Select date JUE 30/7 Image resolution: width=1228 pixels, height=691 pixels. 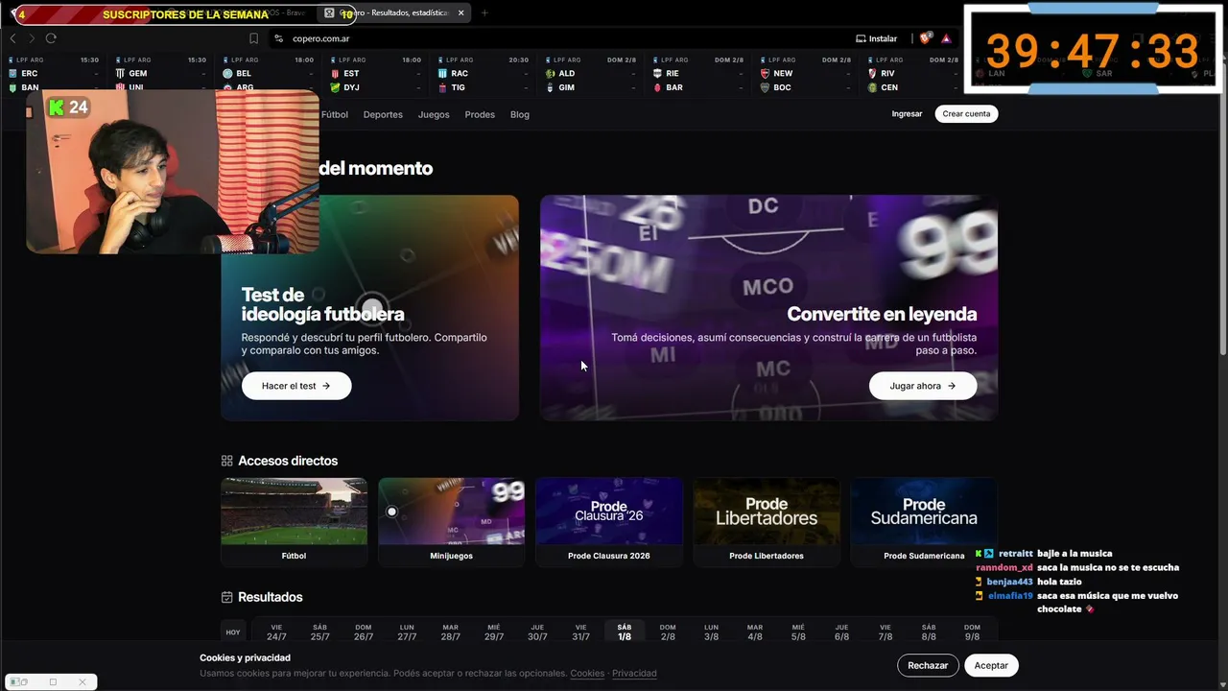(537, 632)
